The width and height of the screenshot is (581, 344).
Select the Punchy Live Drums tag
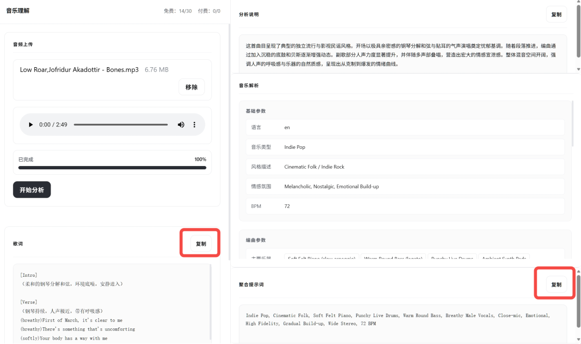click(x=452, y=256)
